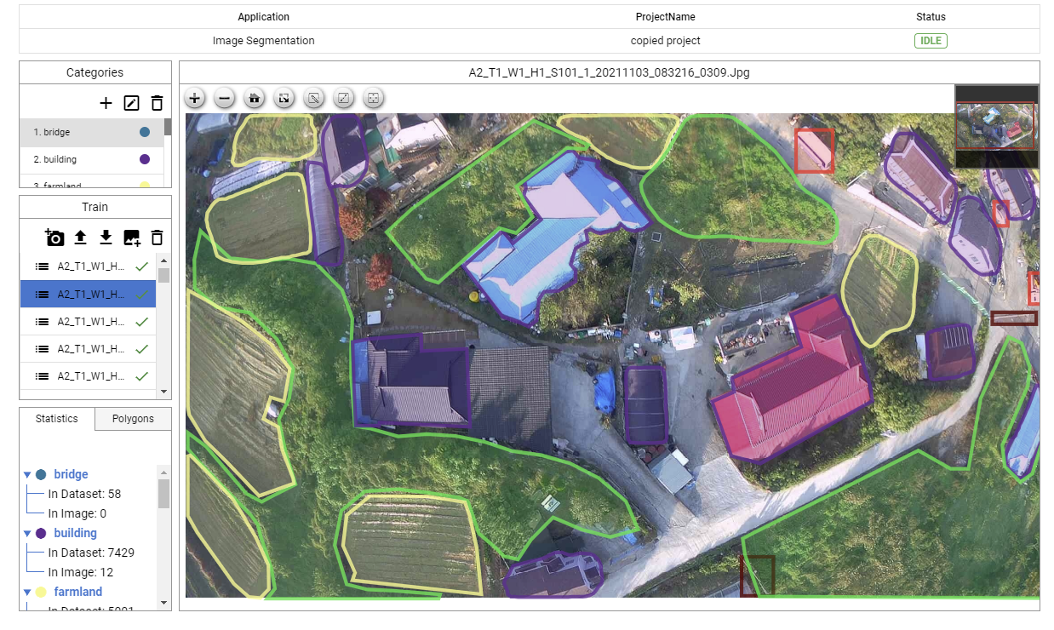Click the yellow dot beside farmland in Statistics
1054x630 pixels.
tap(41, 592)
